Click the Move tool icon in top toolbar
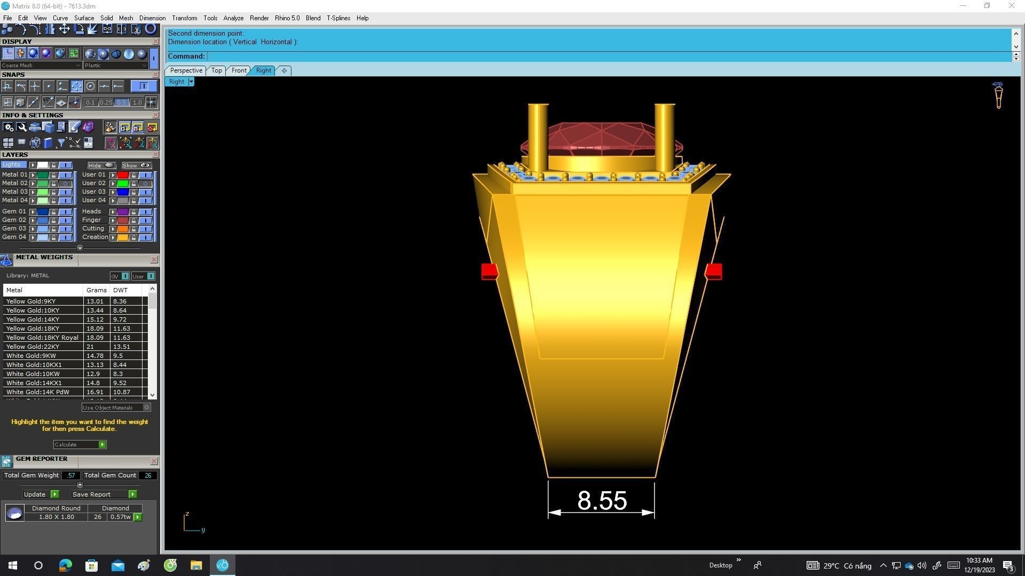The height and width of the screenshot is (576, 1025). (64, 29)
